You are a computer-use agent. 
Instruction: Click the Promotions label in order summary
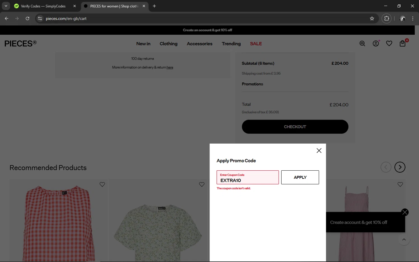point(252,84)
